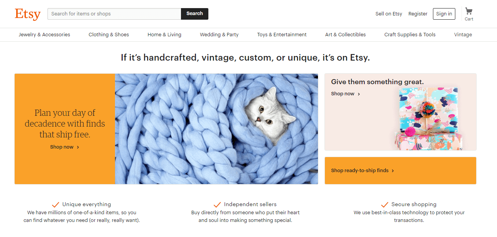Click the Secure shopping checkmark icon

[x=385, y=205]
